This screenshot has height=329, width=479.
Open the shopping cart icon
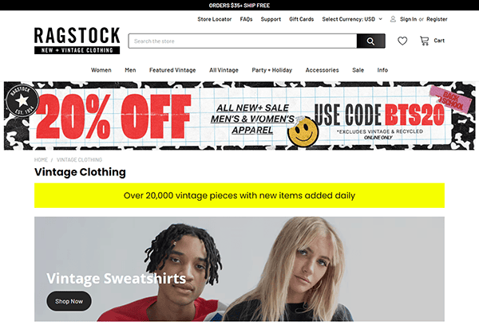[x=425, y=41]
